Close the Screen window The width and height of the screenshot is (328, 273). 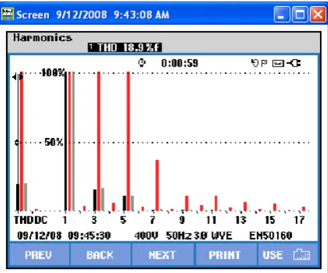coord(317,14)
